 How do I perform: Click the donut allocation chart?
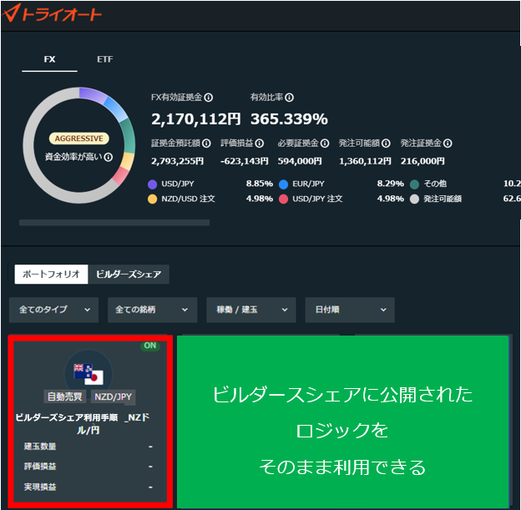(x=79, y=145)
